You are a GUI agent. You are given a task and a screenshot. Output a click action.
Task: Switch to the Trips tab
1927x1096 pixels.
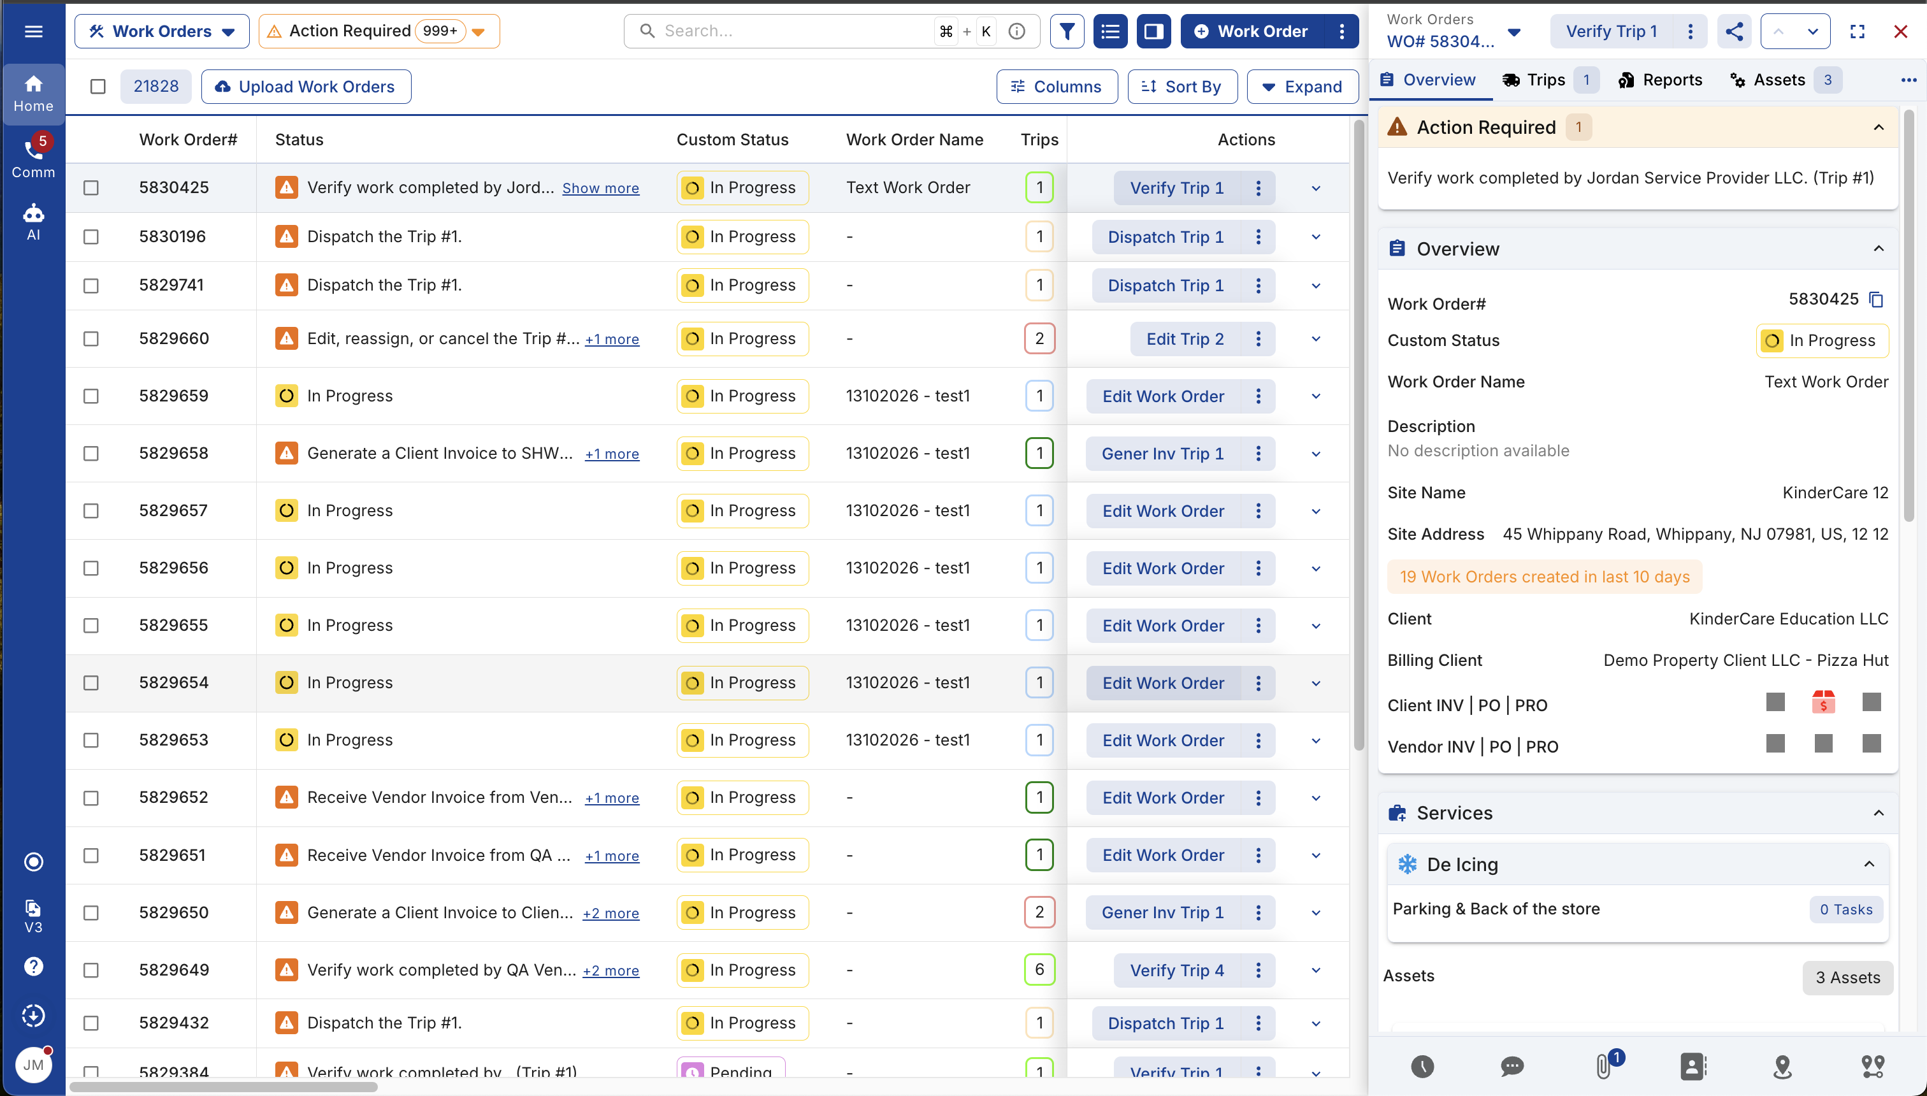tap(1549, 80)
